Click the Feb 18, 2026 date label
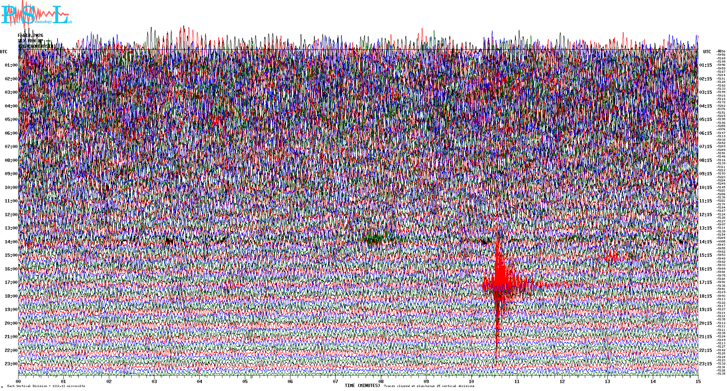Viewport: 727px width, 391px height. click(30, 35)
